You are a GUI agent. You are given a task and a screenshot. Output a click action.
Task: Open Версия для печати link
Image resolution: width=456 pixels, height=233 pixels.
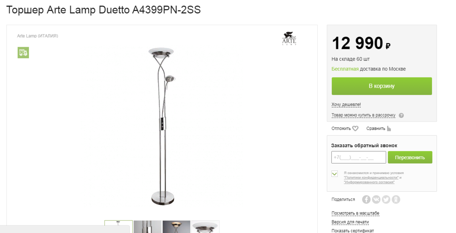(350, 222)
